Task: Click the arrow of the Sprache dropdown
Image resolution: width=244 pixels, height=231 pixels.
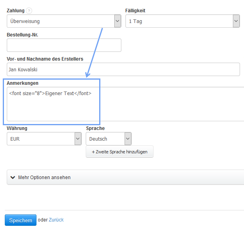Action: [128, 139]
